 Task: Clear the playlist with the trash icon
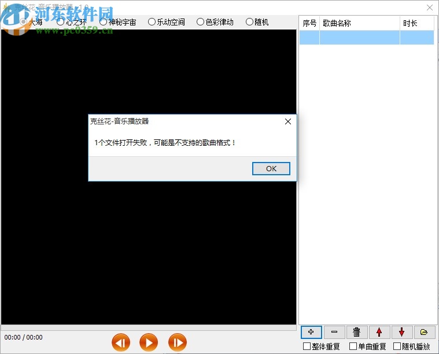point(357,332)
